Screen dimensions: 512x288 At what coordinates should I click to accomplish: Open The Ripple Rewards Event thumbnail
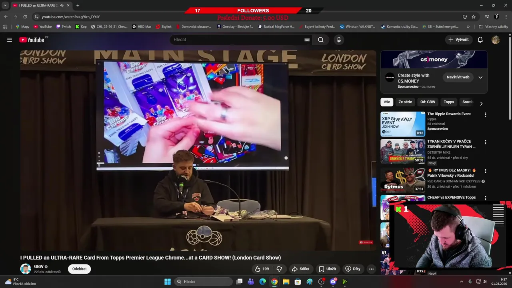coord(403,124)
